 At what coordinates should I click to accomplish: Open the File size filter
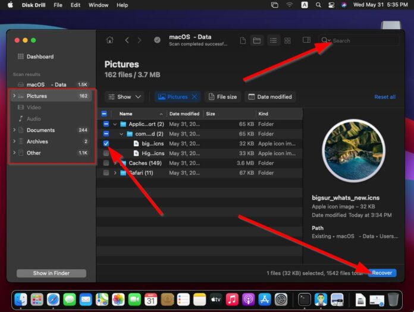222,97
